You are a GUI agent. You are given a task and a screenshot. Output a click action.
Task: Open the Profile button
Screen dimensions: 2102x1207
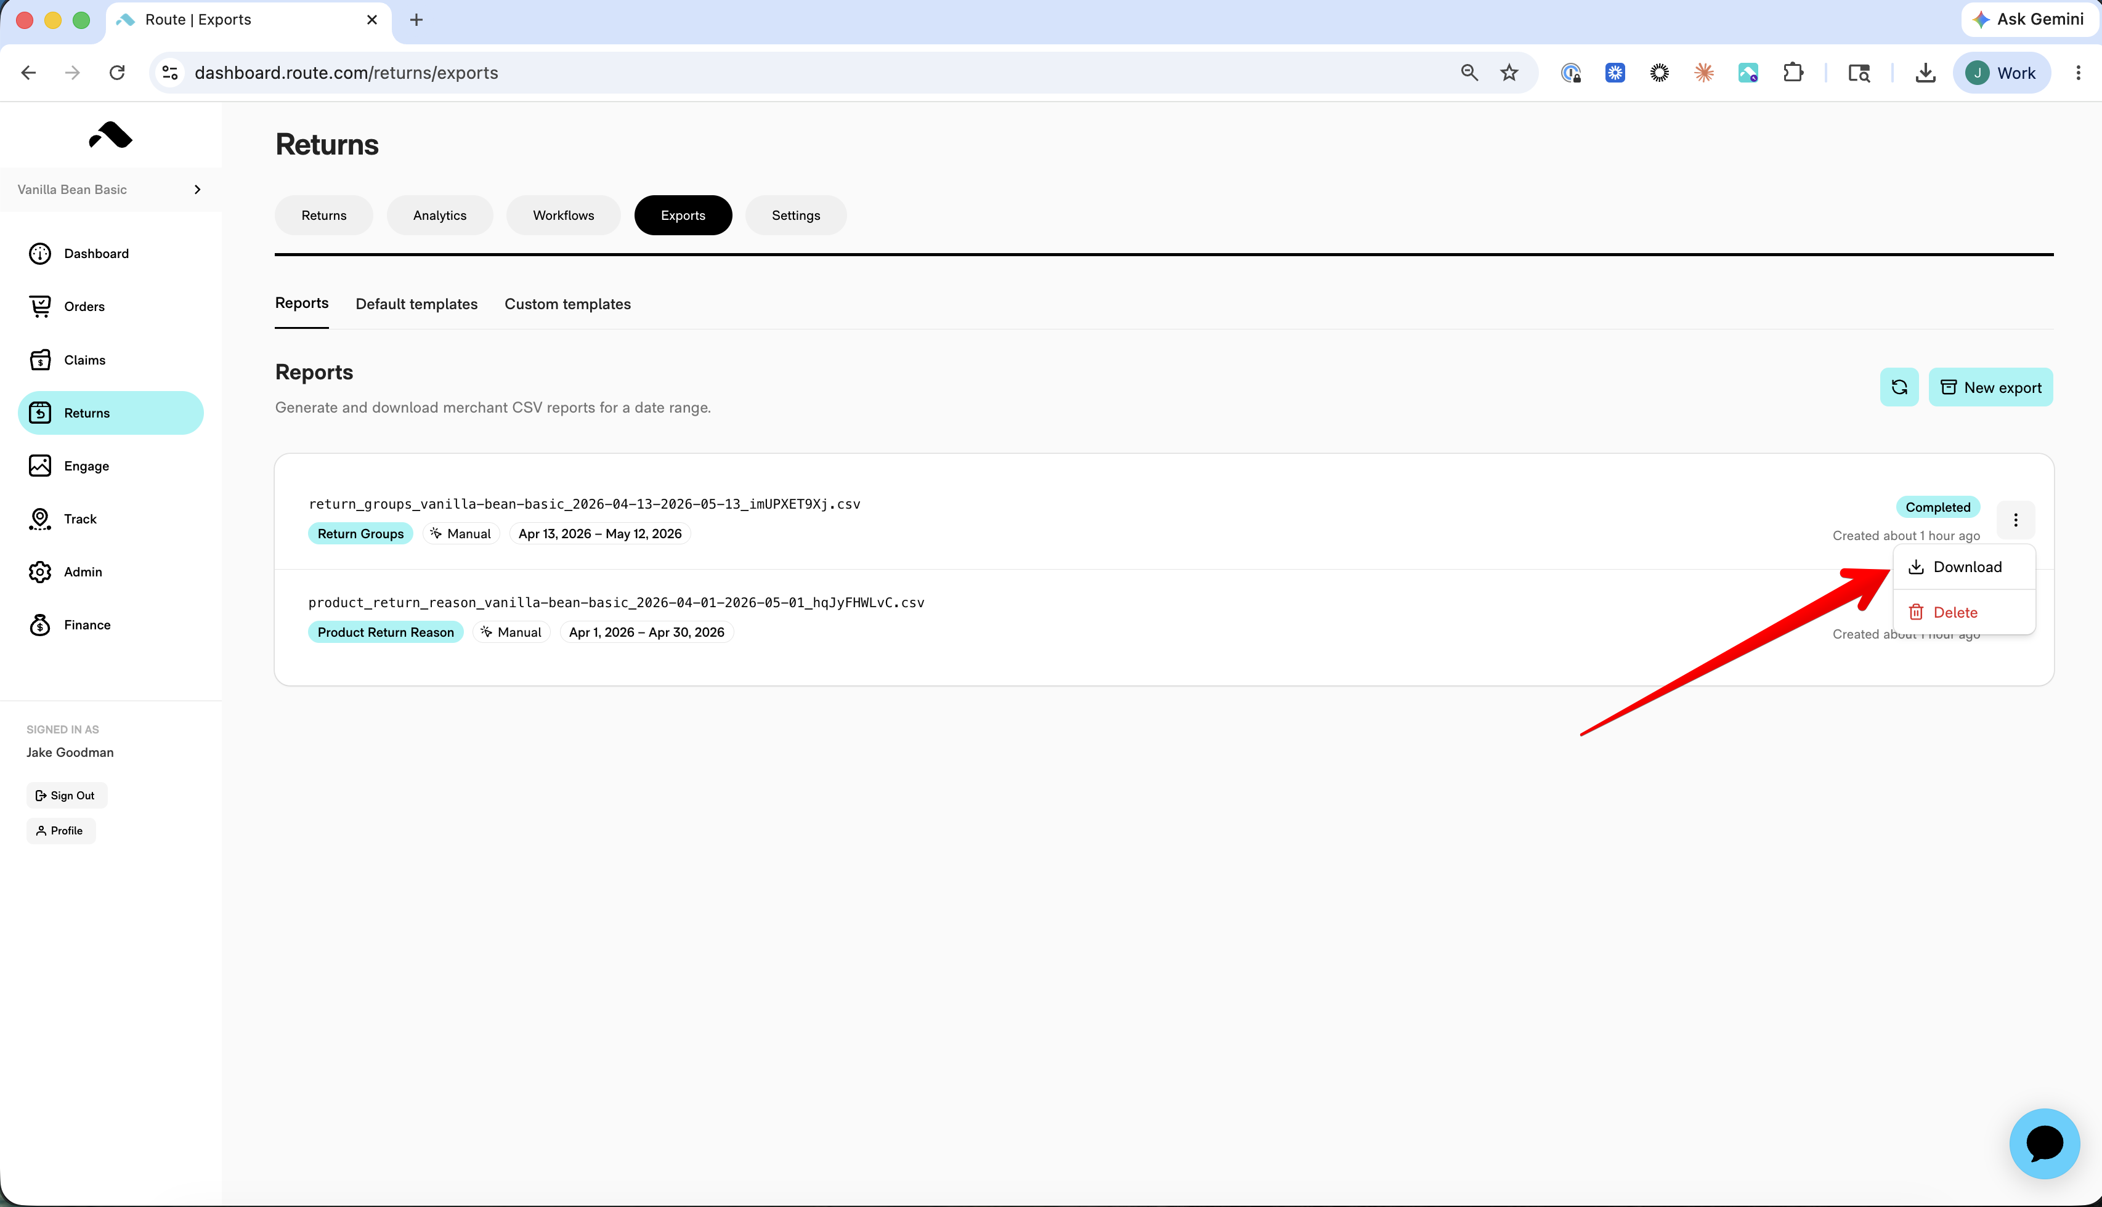click(x=60, y=831)
